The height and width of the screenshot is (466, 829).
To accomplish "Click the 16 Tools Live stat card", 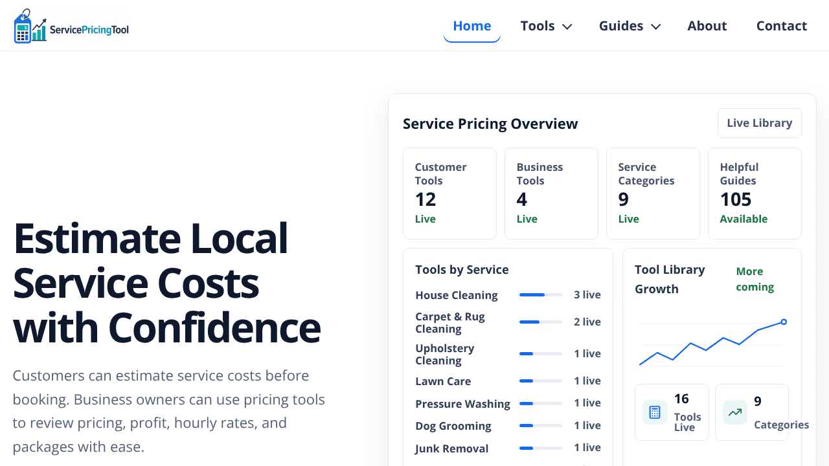I will point(672,412).
